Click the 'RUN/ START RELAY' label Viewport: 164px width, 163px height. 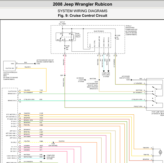(78, 35)
